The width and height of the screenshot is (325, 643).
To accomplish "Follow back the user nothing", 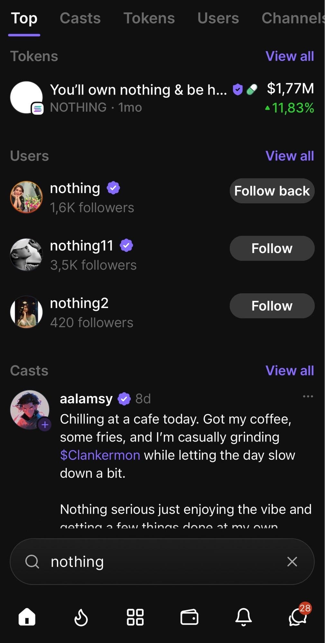I will coord(272,191).
